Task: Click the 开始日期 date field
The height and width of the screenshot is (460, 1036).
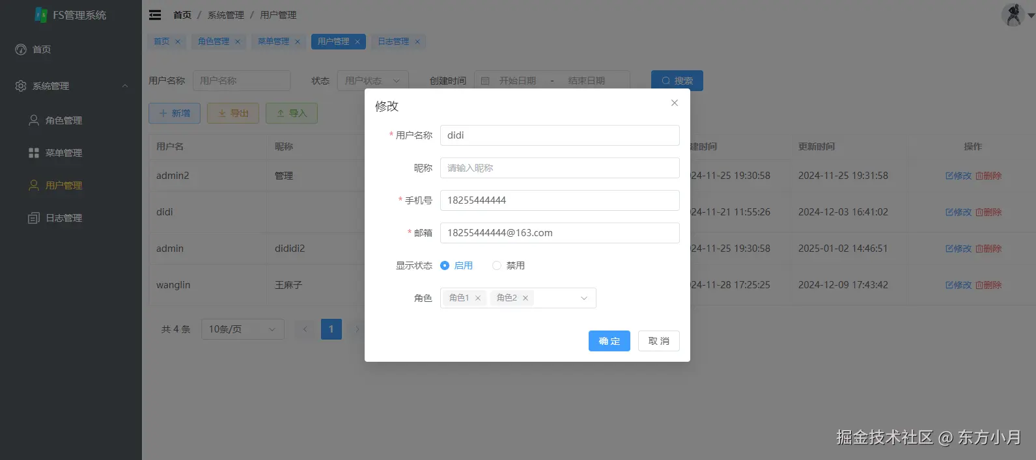Action: pos(518,81)
